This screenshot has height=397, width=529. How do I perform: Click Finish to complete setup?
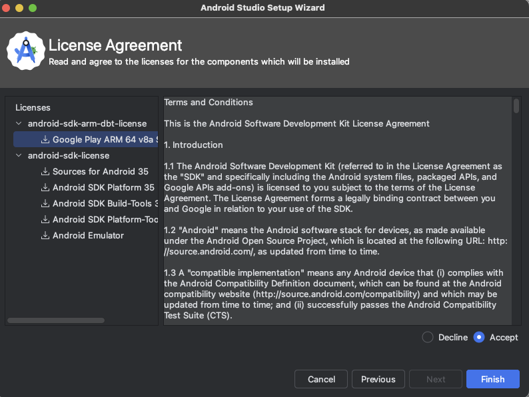[x=493, y=379]
